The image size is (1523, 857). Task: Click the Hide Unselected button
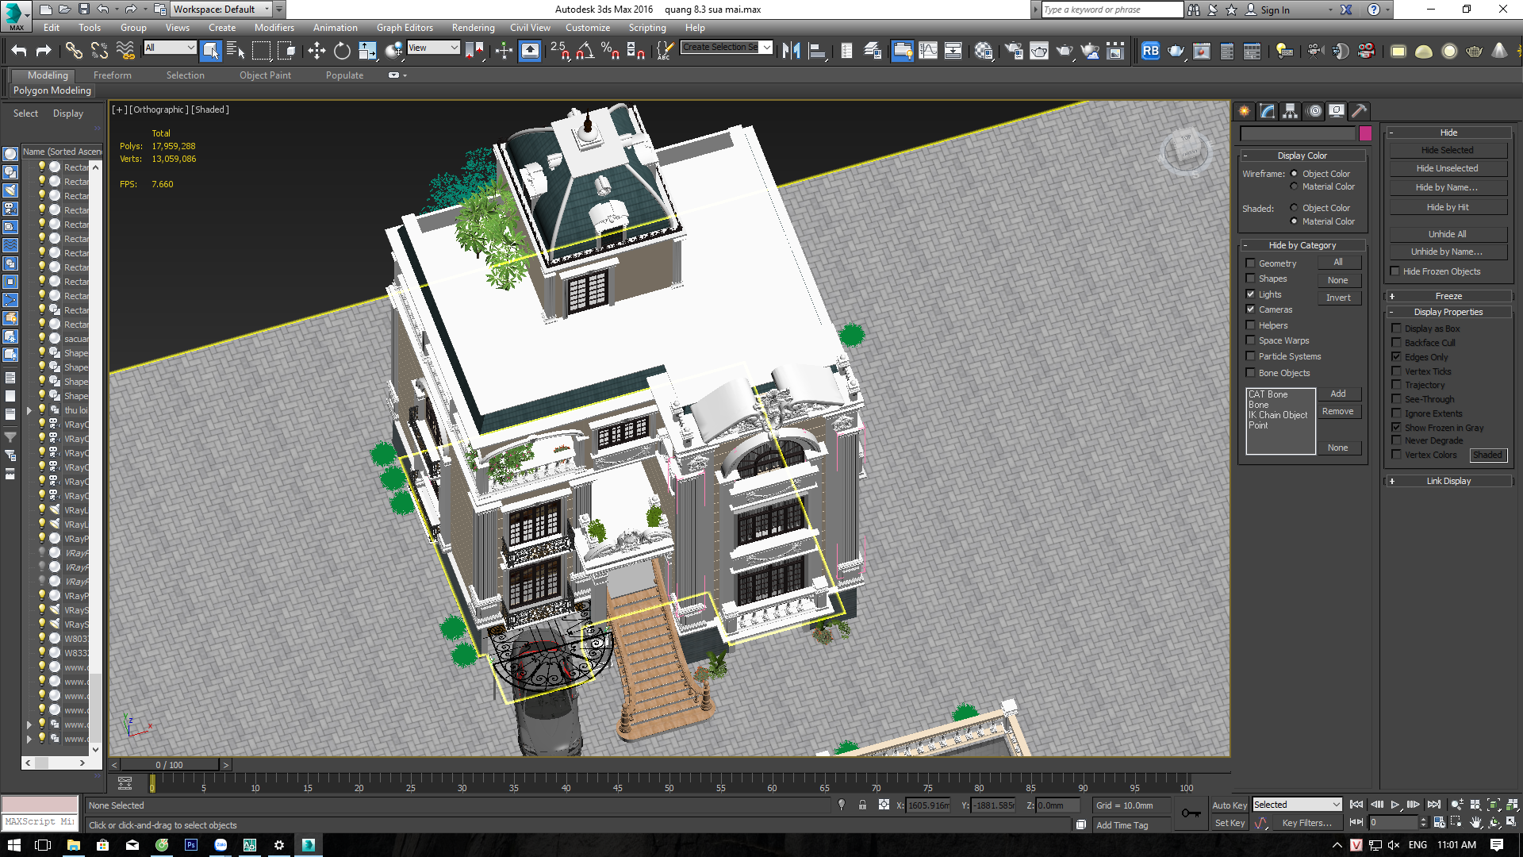(1448, 168)
